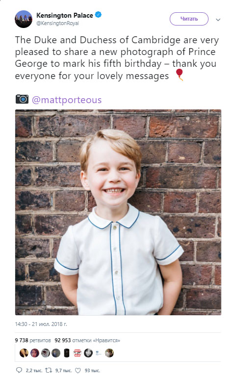Open the @KensingtonRoyal handle
234x380 pixels.
58,23
